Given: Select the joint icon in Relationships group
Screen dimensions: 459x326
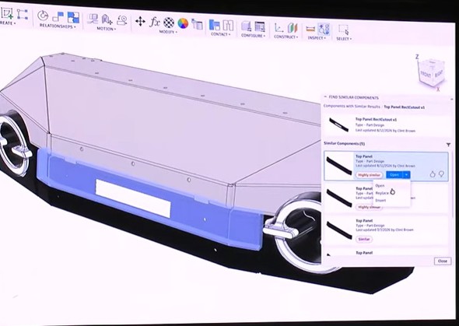Looking at the screenshot, I should pyautogui.click(x=43, y=16).
